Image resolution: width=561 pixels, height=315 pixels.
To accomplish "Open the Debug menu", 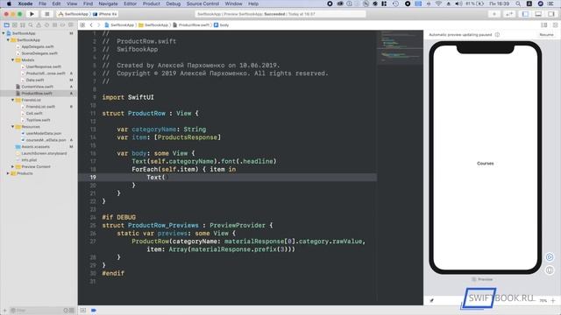I will [174, 3].
